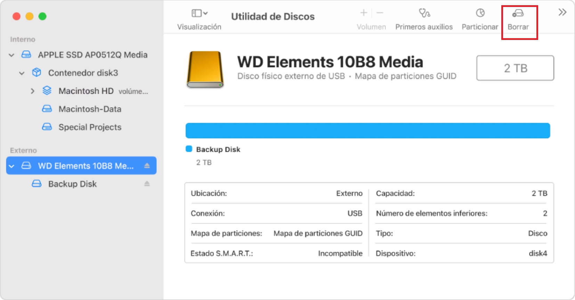Click the Borrar erase toolbar icon
The image size is (575, 300).
518,14
